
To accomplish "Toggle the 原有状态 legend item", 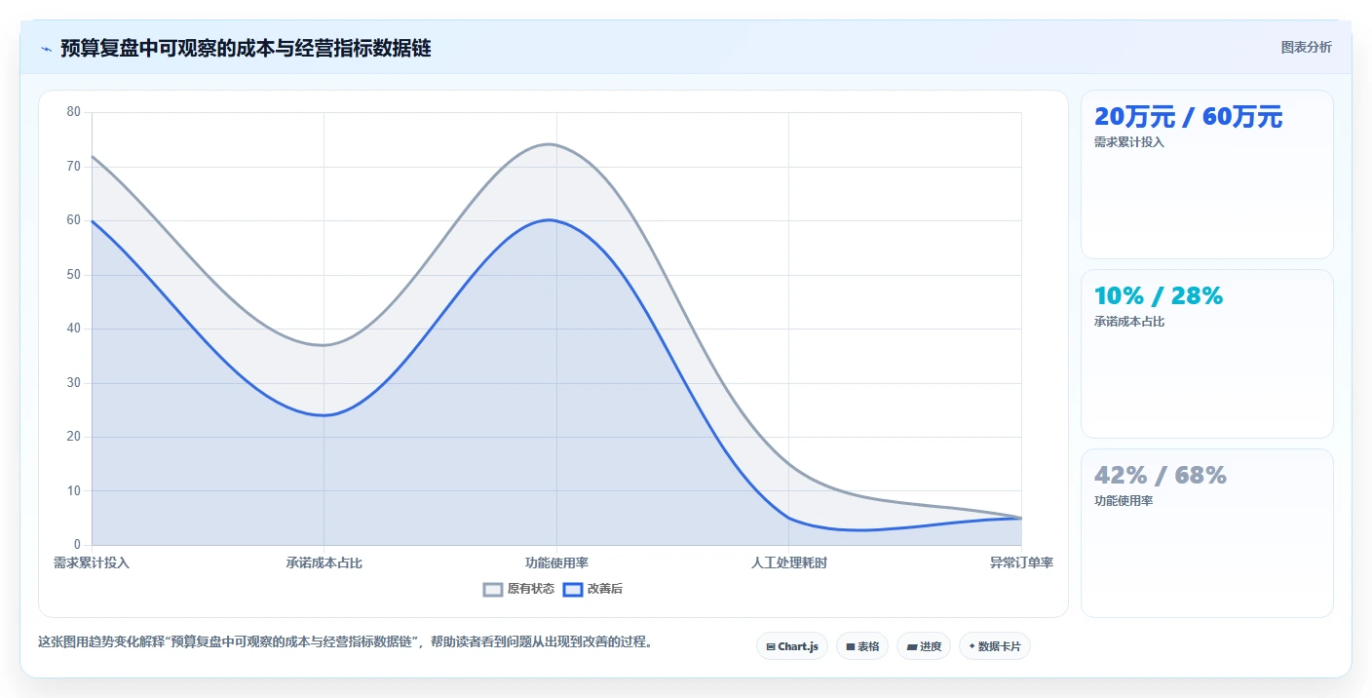I will pyautogui.click(x=519, y=589).
